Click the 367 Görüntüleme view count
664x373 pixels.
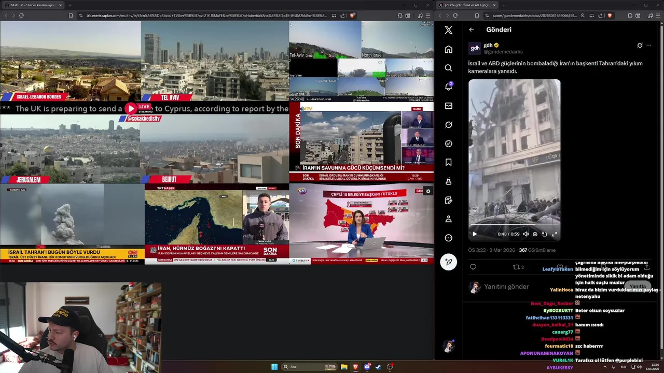(537, 250)
